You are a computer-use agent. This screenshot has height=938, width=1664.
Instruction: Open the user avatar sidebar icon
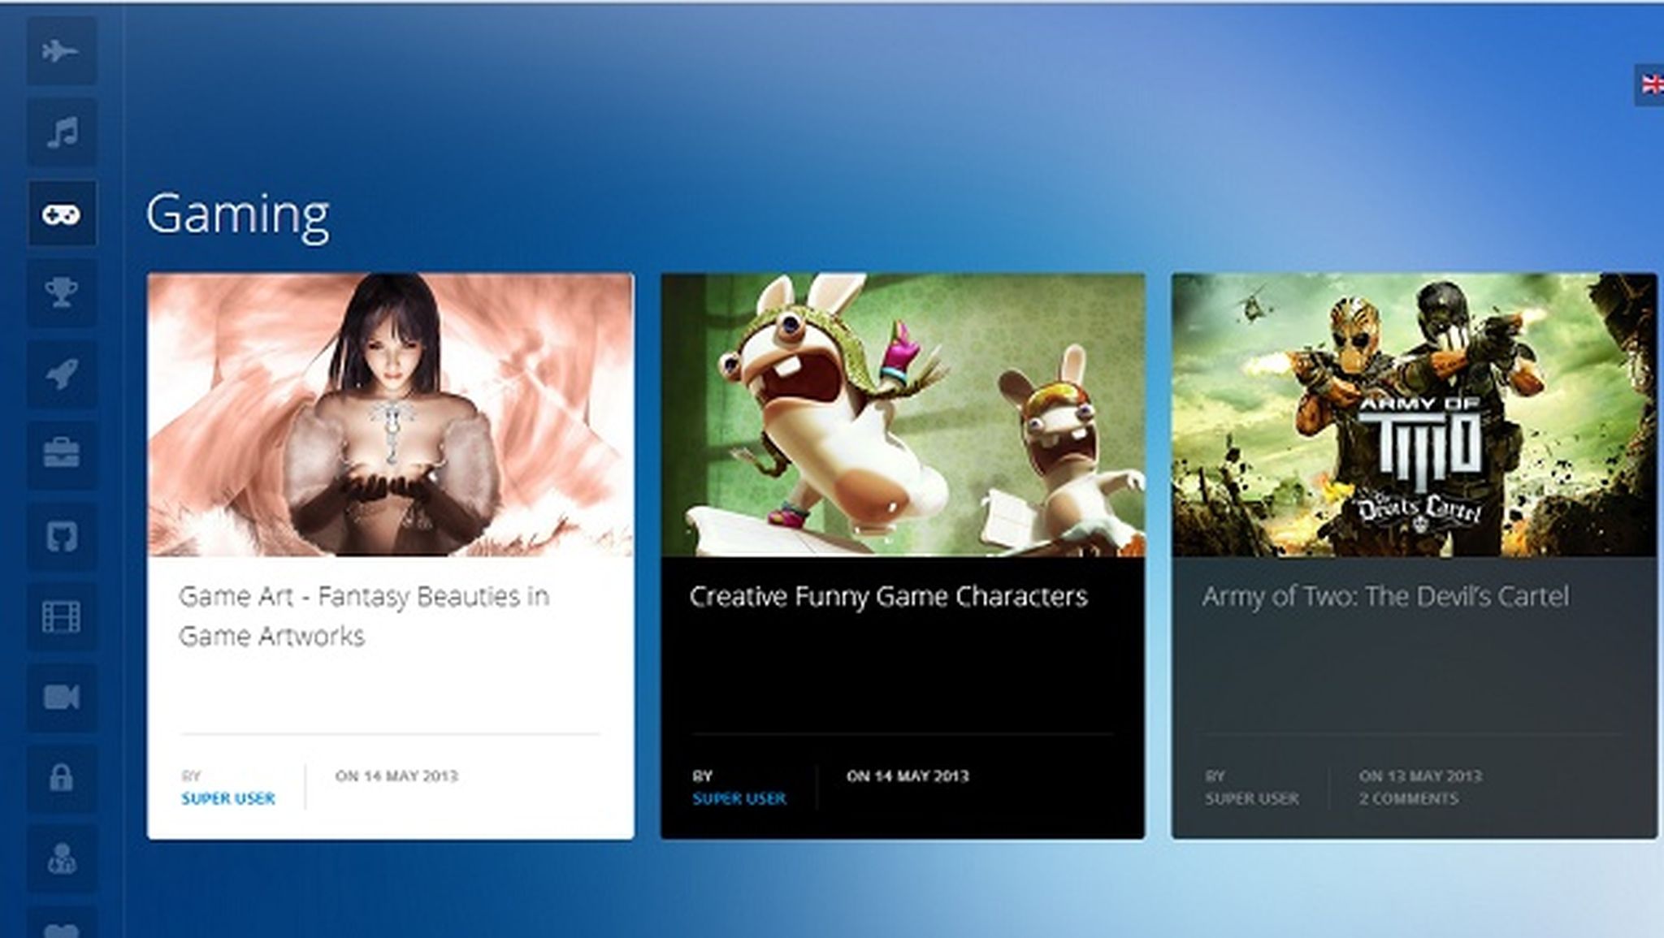pyautogui.click(x=61, y=858)
